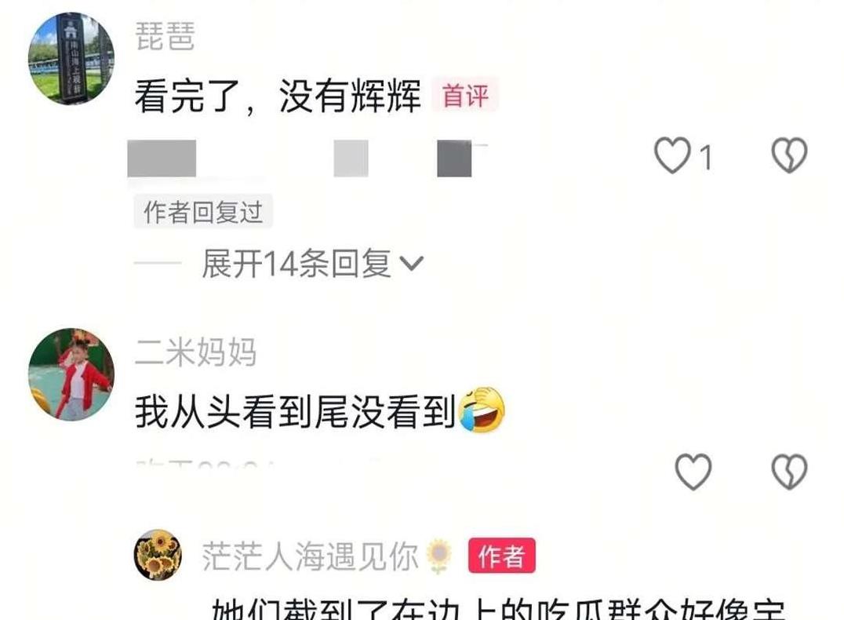Image resolution: width=844 pixels, height=620 pixels.
Task: Open the username 茫茫人海遇见你
Action: pyautogui.click(x=310, y=556)
